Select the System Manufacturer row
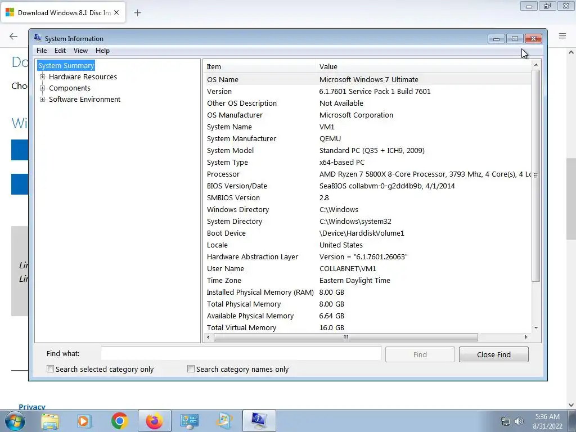 (367, 138)
